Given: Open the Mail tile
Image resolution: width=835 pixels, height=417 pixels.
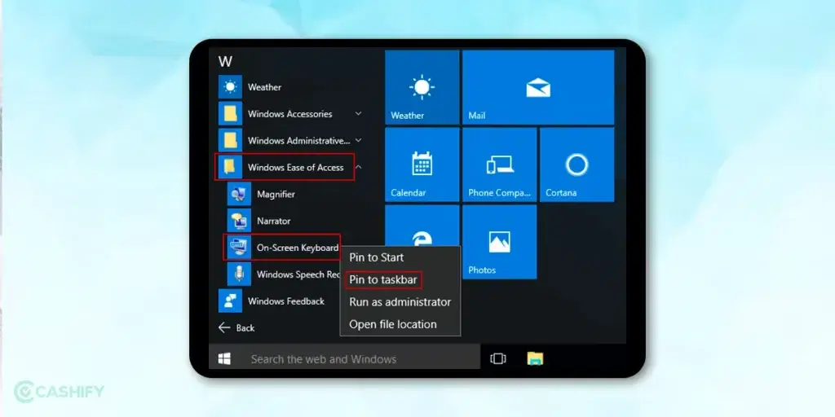Looking at the screenshot, I should click(x=538, y=87).
